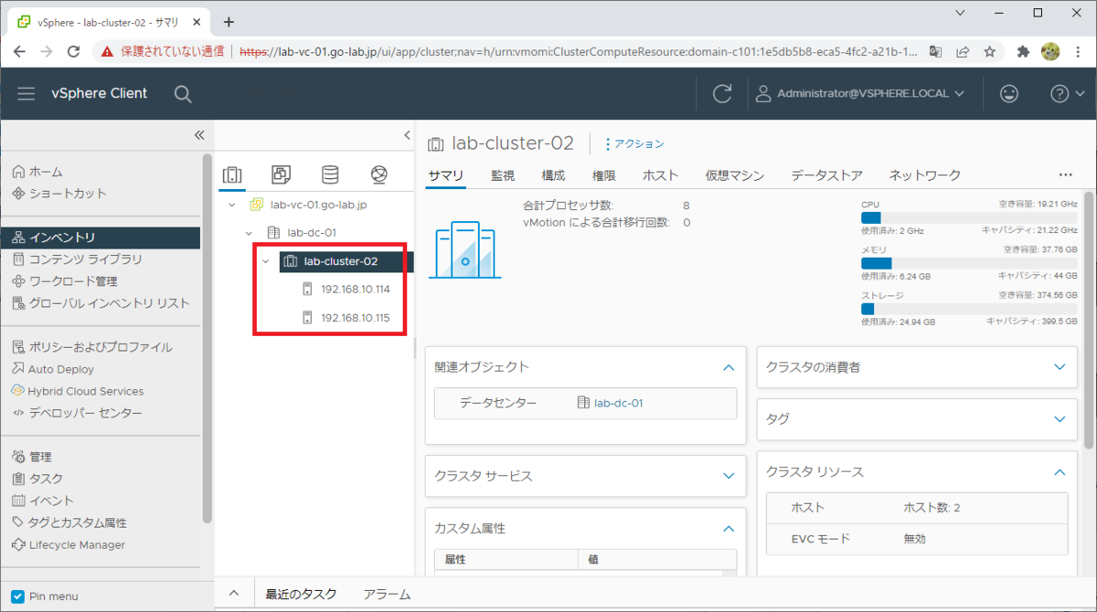Open the smiley feedback icon
Screen dimensions: 1097x612
coord(1009,93)
